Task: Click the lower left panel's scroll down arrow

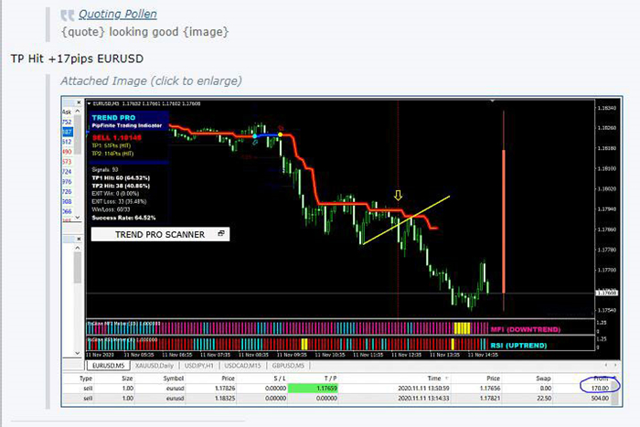Action: 78,353
